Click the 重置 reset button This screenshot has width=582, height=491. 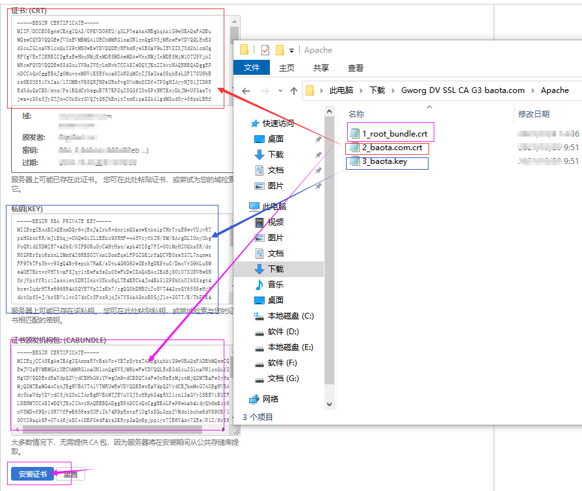click(70, 474)
